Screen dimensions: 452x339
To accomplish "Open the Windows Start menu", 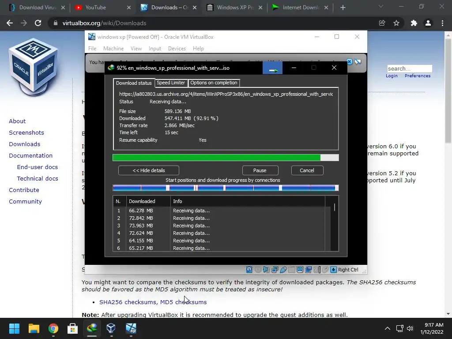I will pos(14,328).
